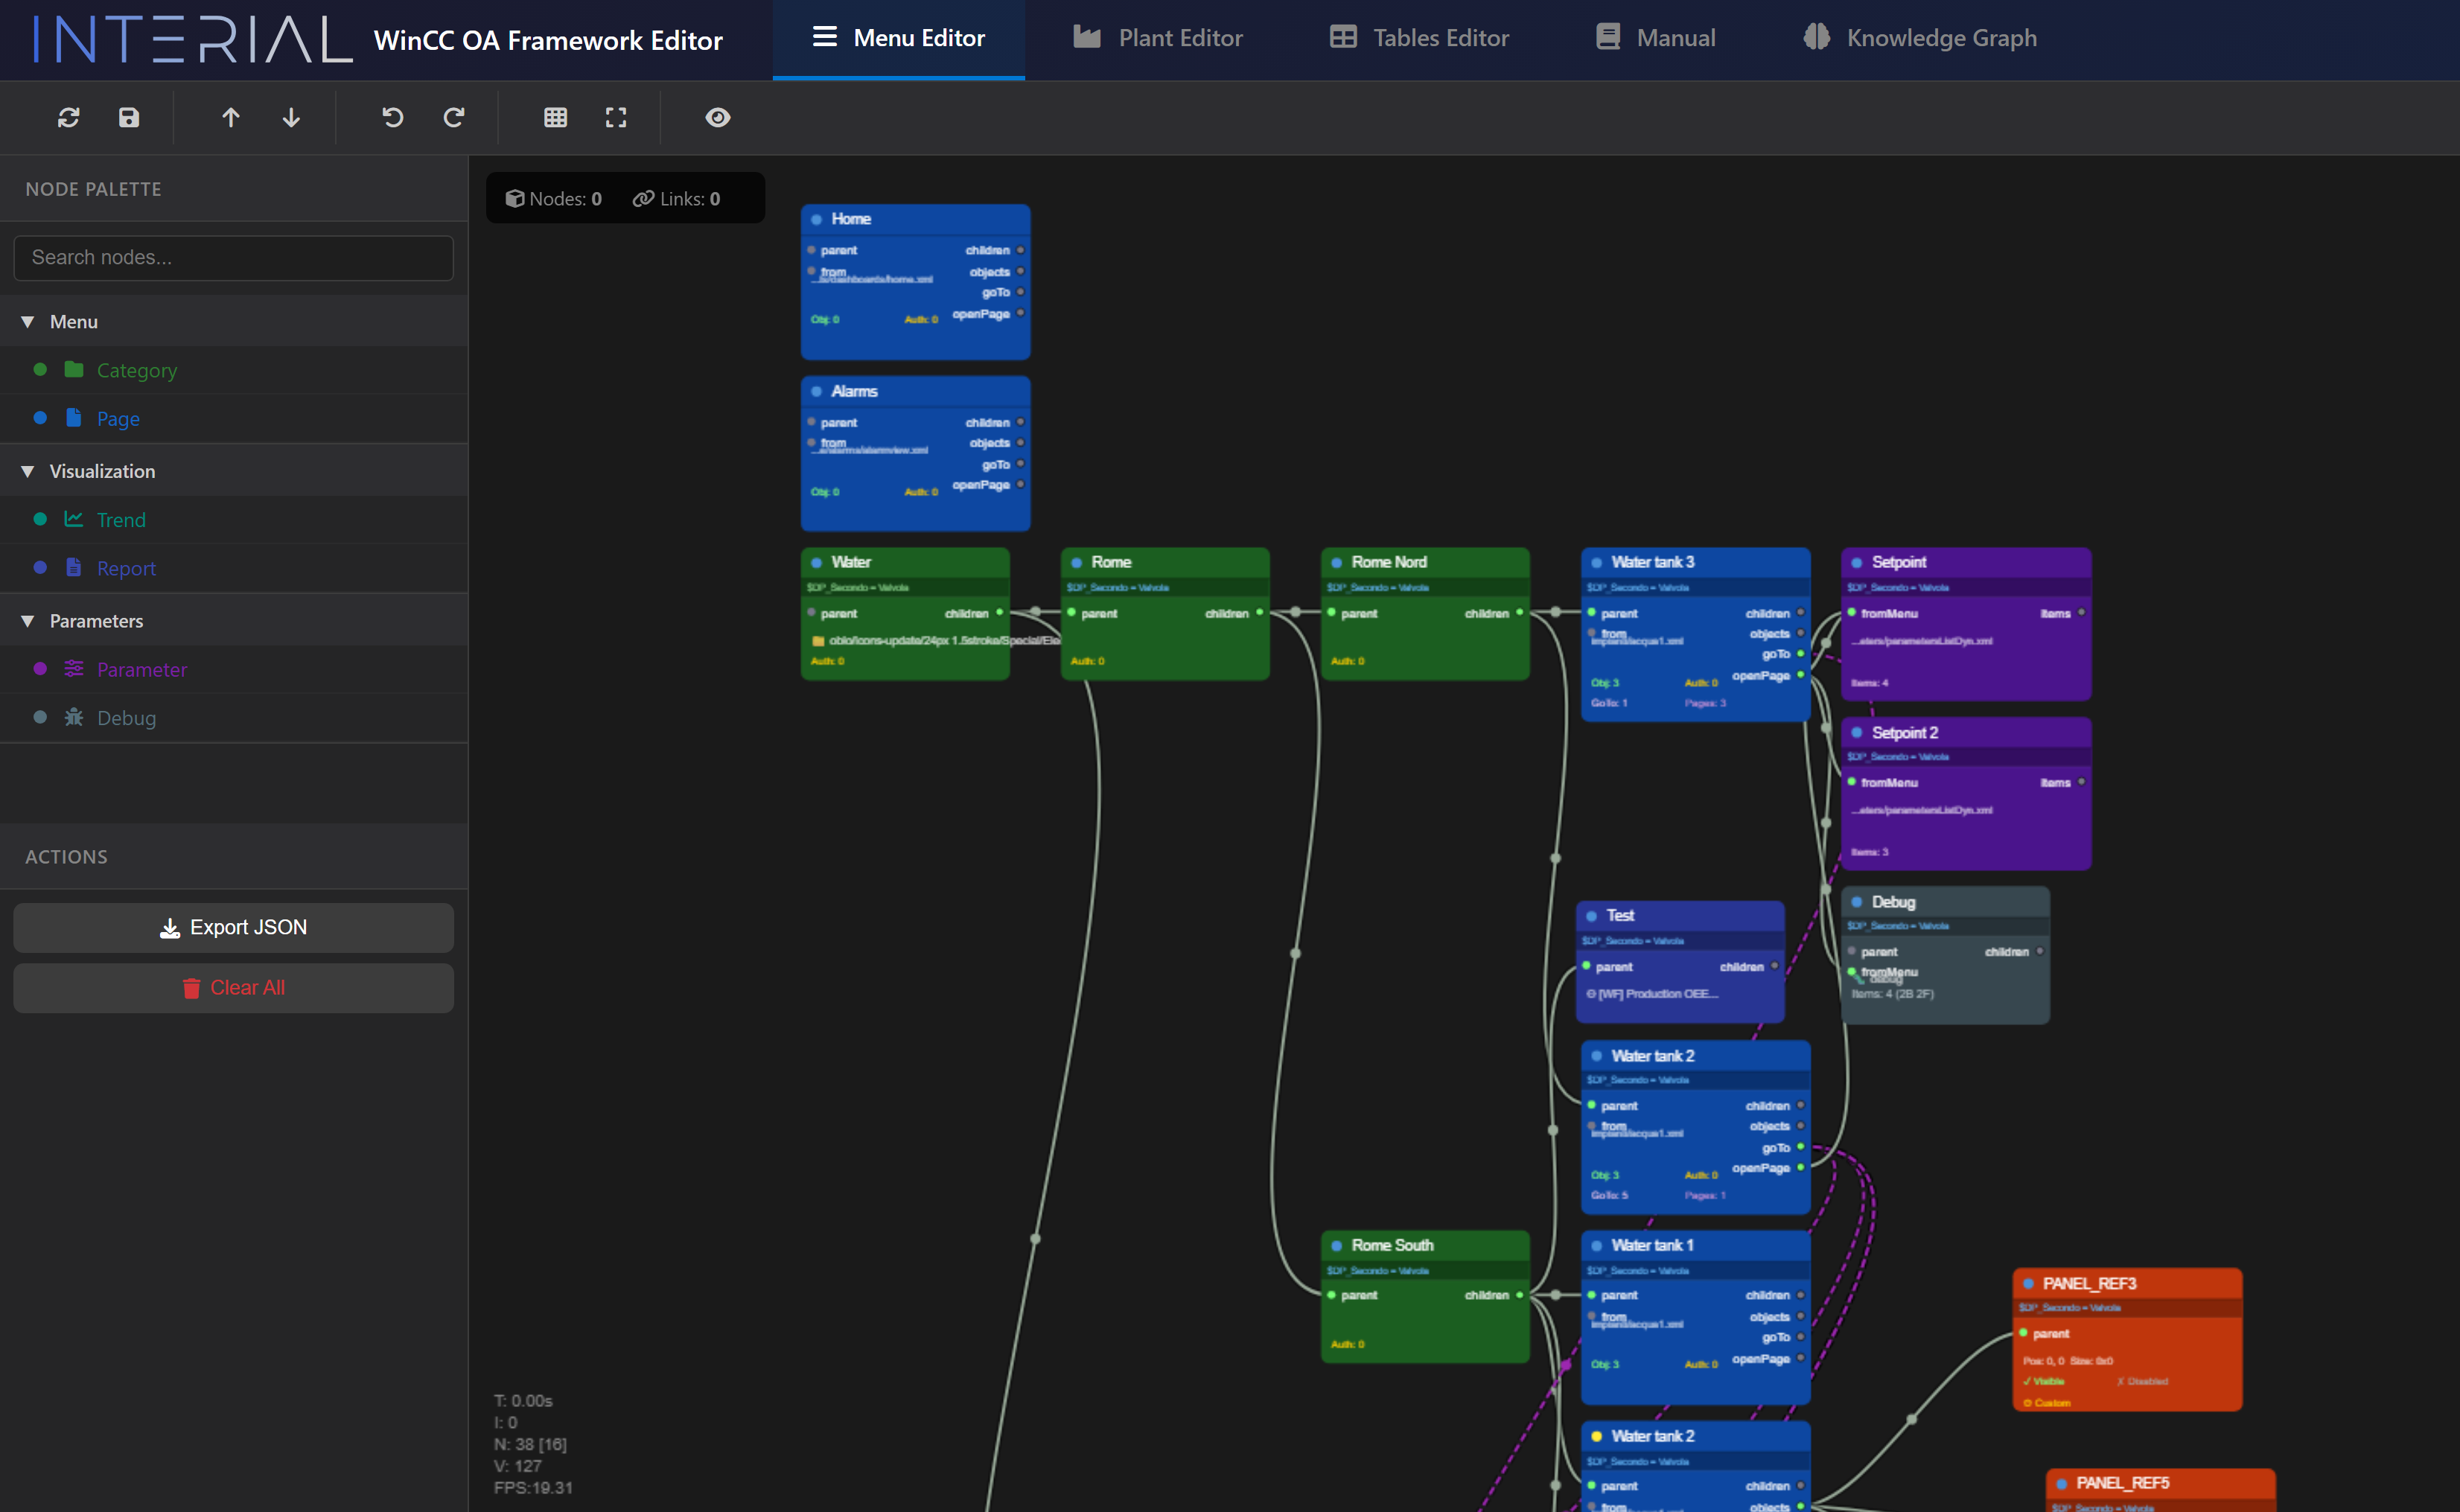Click the move-up arrow icon

(230, 117)
